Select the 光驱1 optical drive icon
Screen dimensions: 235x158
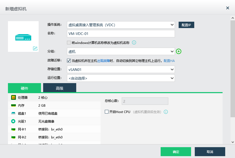[x=13, y=121]
